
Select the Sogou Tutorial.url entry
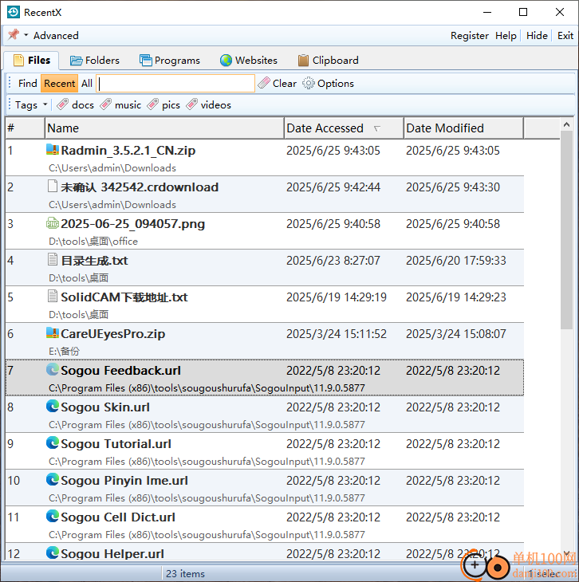point(265,451)
